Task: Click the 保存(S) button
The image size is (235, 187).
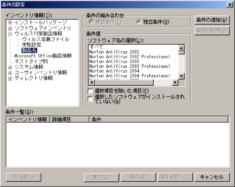Action: (x=138, y=177)
